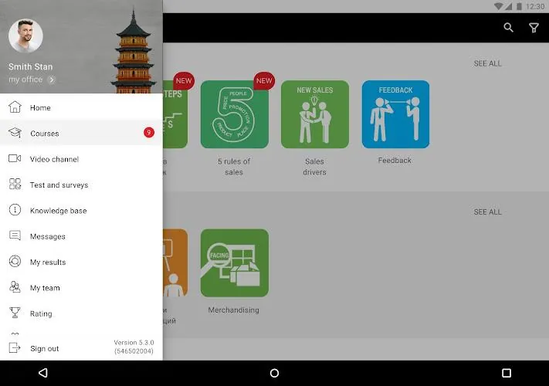Screen dimensions: 549x386
Task: Choose Sign out in drawer
Action: click(x=45, y=348)
